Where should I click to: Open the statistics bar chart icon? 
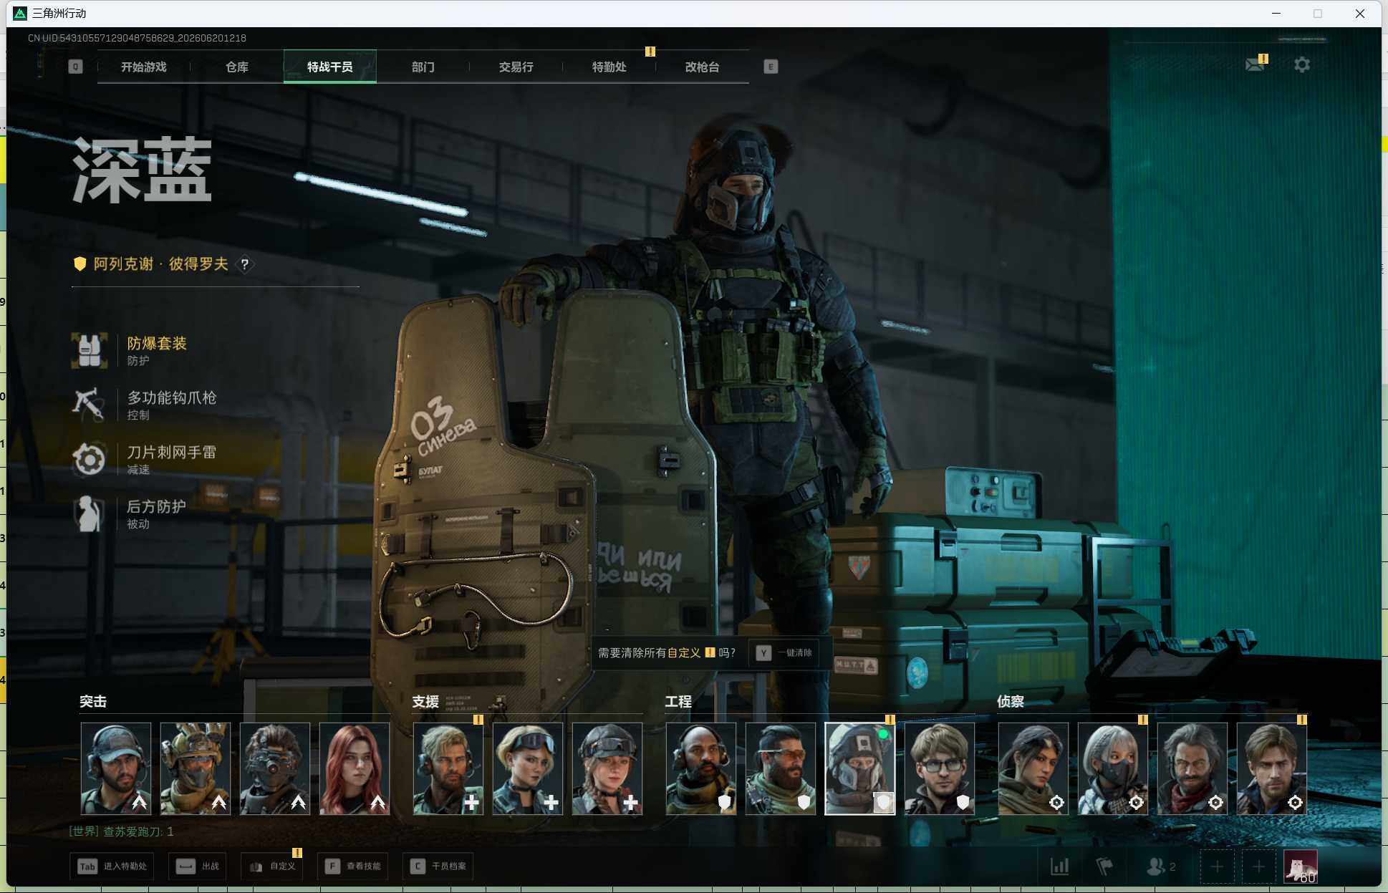(x=1060, y=867)
